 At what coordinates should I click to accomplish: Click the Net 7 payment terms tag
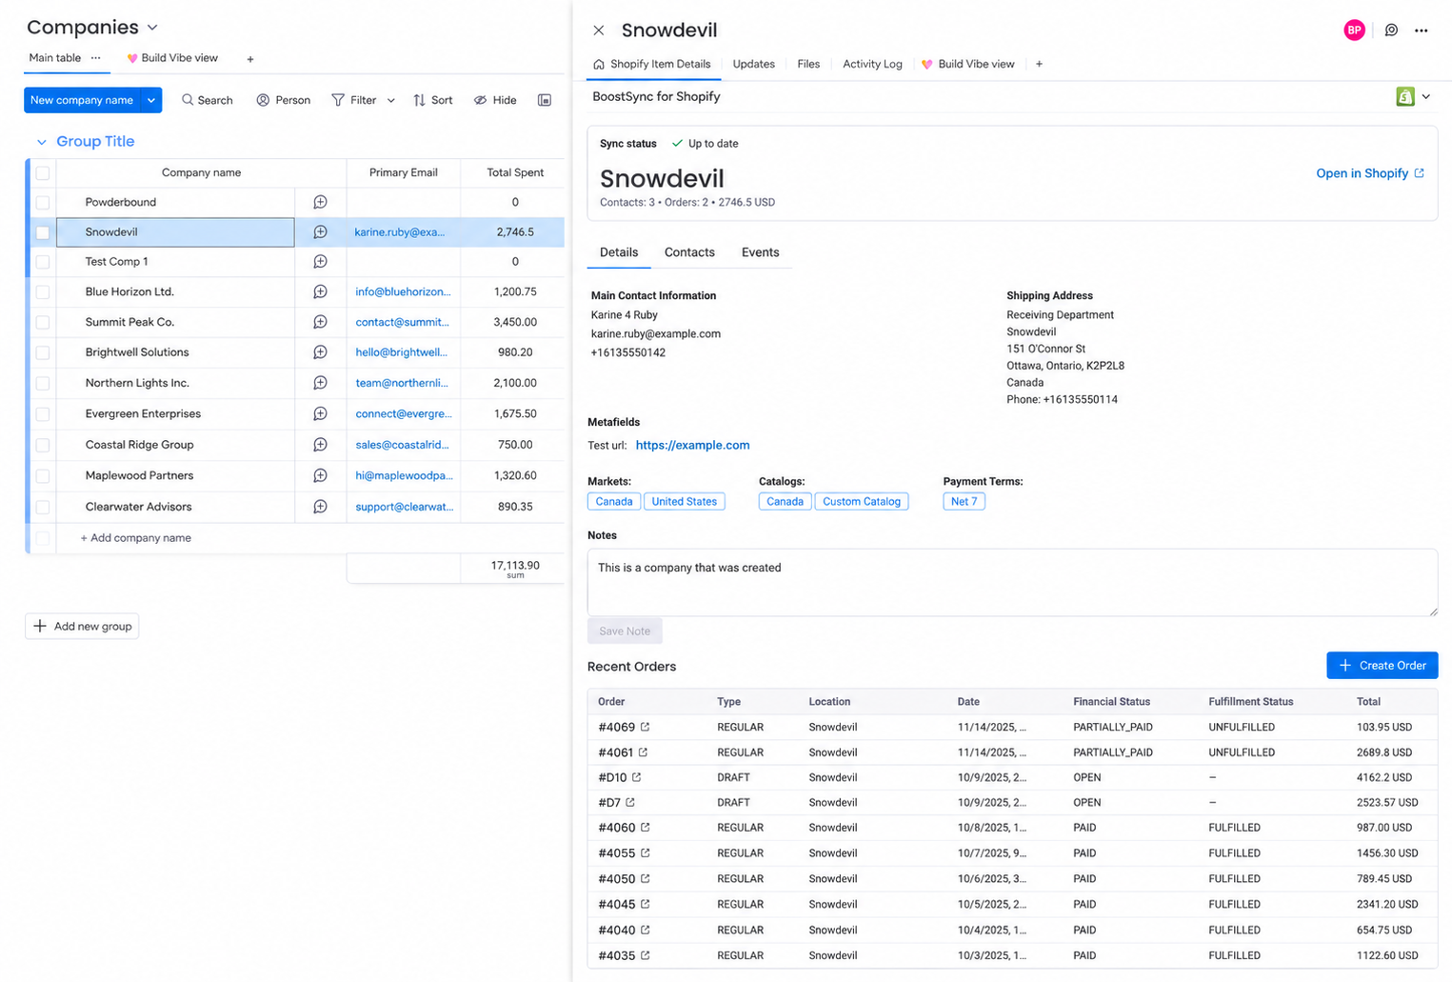tap(964, 502)
